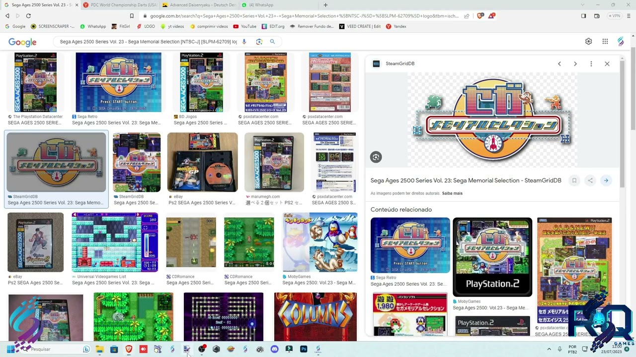The image size is (636, 357).
Task: Open the tab search chevron
Action: click(583, 5)
